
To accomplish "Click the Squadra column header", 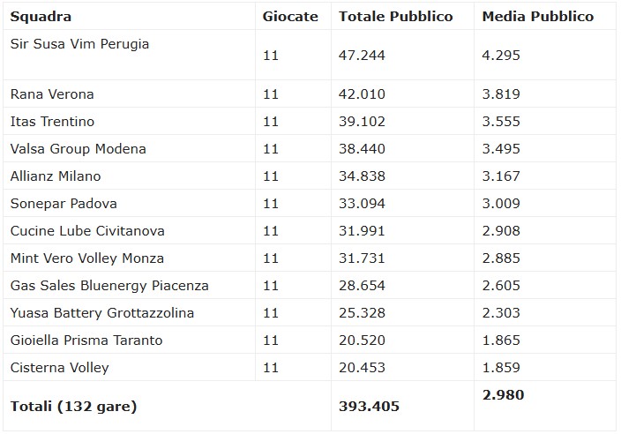I will pos(41,17).
